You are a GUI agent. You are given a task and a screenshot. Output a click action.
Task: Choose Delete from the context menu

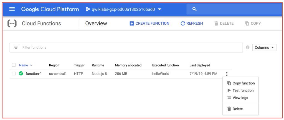(237, 109)
